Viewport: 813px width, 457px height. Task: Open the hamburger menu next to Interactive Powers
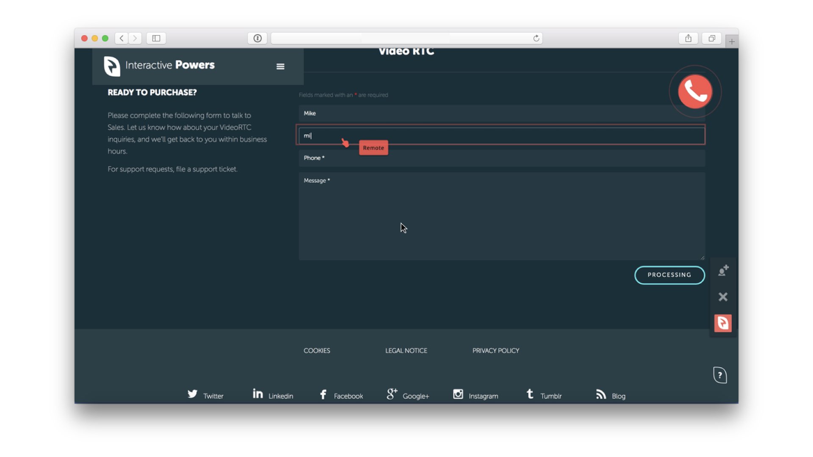point(280,66)
